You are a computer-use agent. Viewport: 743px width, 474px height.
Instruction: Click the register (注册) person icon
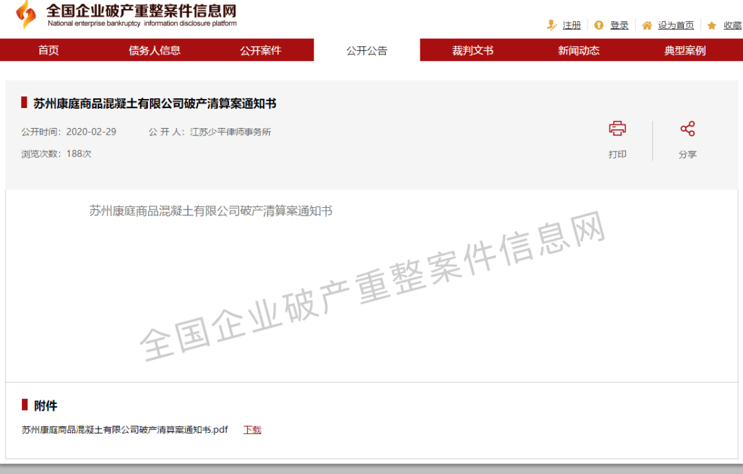pos(552,25)
